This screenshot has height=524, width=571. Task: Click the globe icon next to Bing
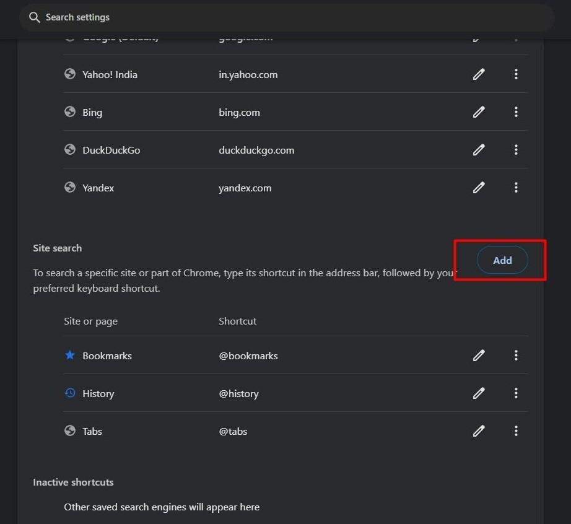point(69,112)
